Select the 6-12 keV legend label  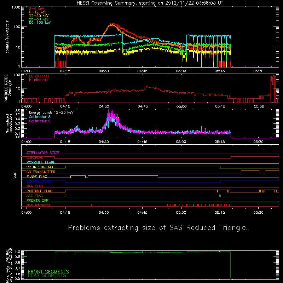point(38,12)
